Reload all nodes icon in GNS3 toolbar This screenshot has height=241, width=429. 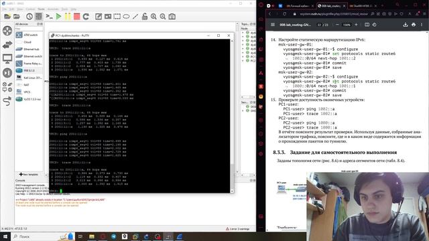[x=86, y=17]
